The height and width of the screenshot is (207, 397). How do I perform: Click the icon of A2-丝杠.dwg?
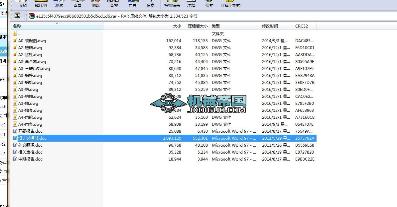click(x=15, y=54)
